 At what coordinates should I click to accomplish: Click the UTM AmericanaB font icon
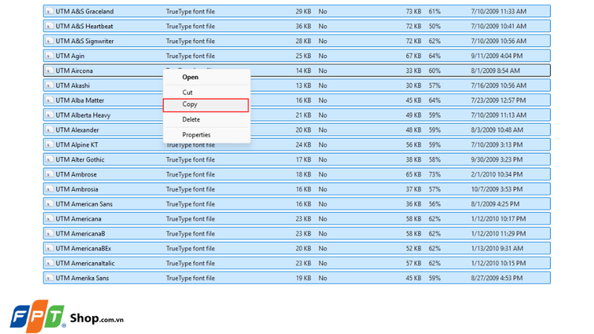(x=49, y=233)
